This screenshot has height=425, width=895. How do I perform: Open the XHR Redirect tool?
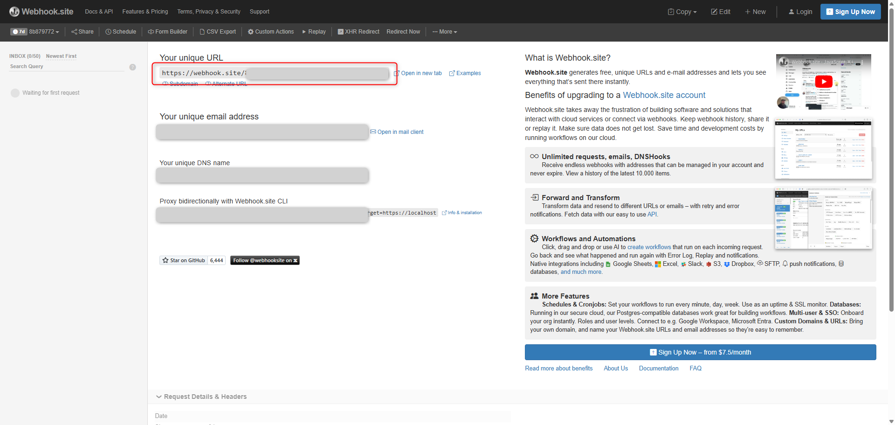point(358,32)
